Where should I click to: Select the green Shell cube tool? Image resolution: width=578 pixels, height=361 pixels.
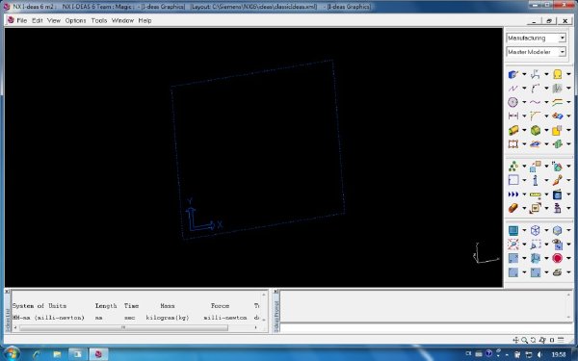(536, 130)
